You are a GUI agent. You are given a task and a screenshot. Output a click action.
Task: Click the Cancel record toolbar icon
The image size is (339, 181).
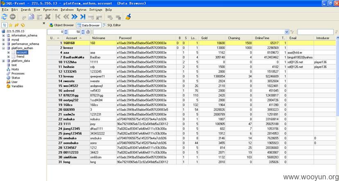pos(118,17)
